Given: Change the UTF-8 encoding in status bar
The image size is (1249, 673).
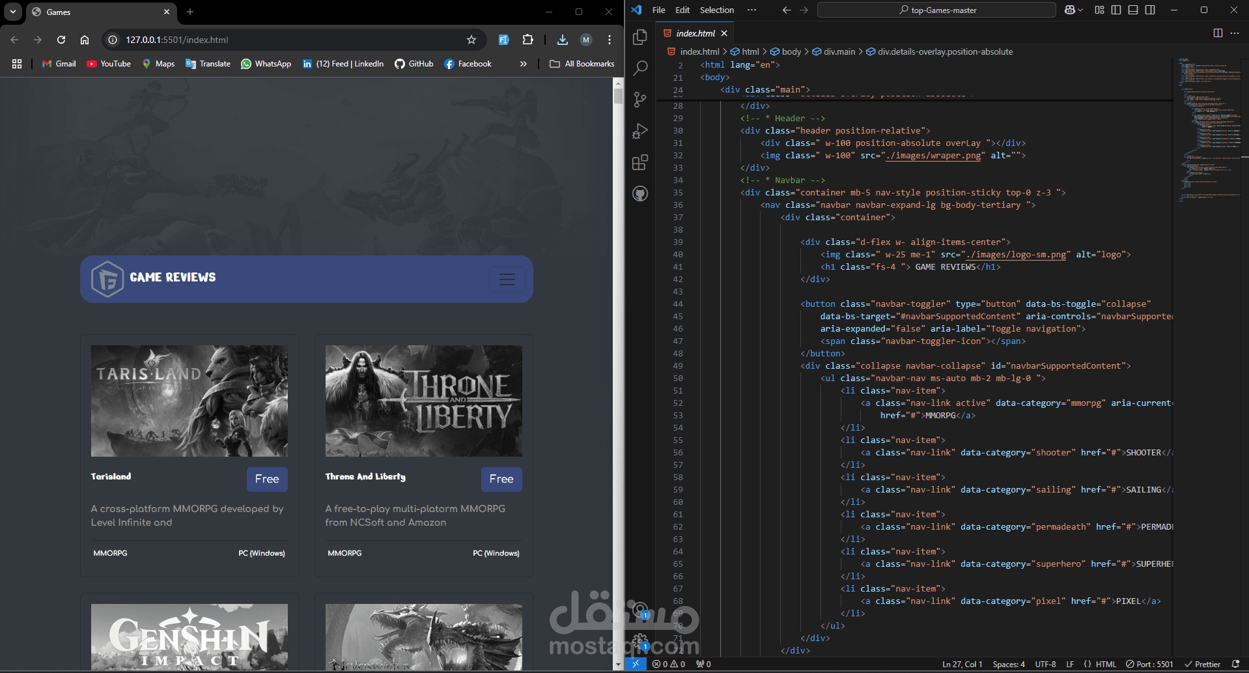Looking at the screenshot, I should click(1046, 664).
